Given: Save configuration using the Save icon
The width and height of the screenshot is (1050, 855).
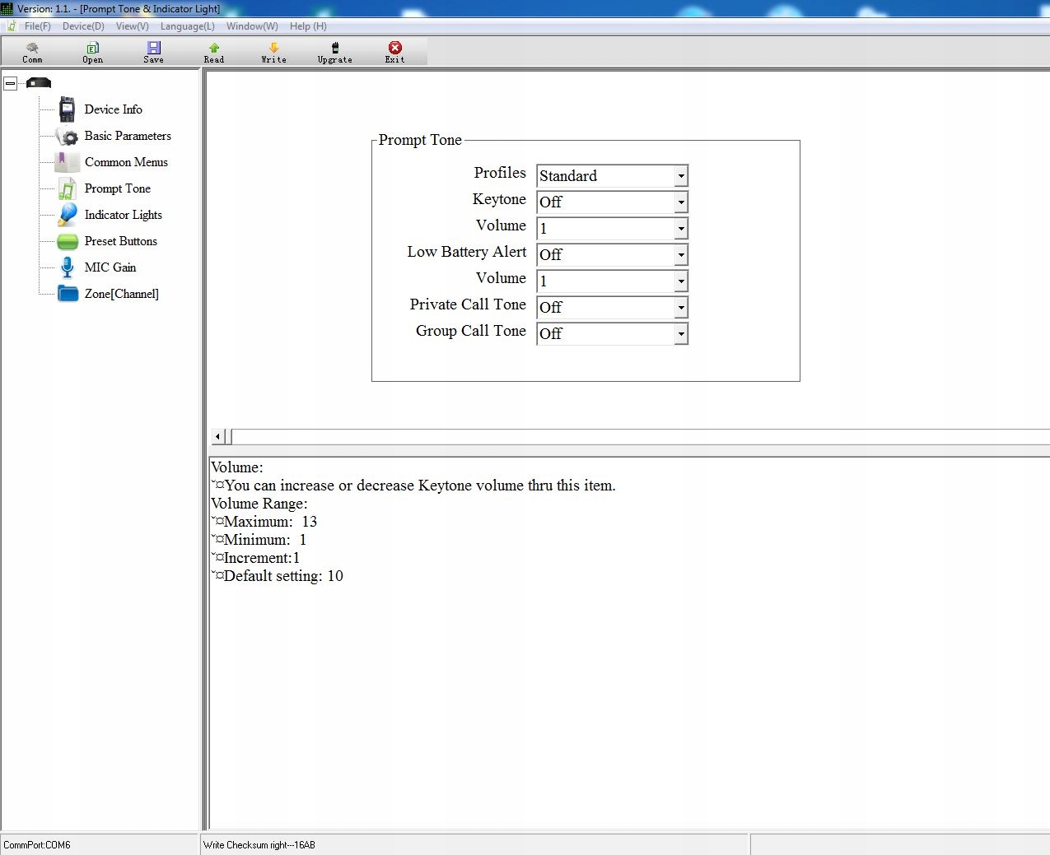Looking at the screenshot, I should [154, 48].
